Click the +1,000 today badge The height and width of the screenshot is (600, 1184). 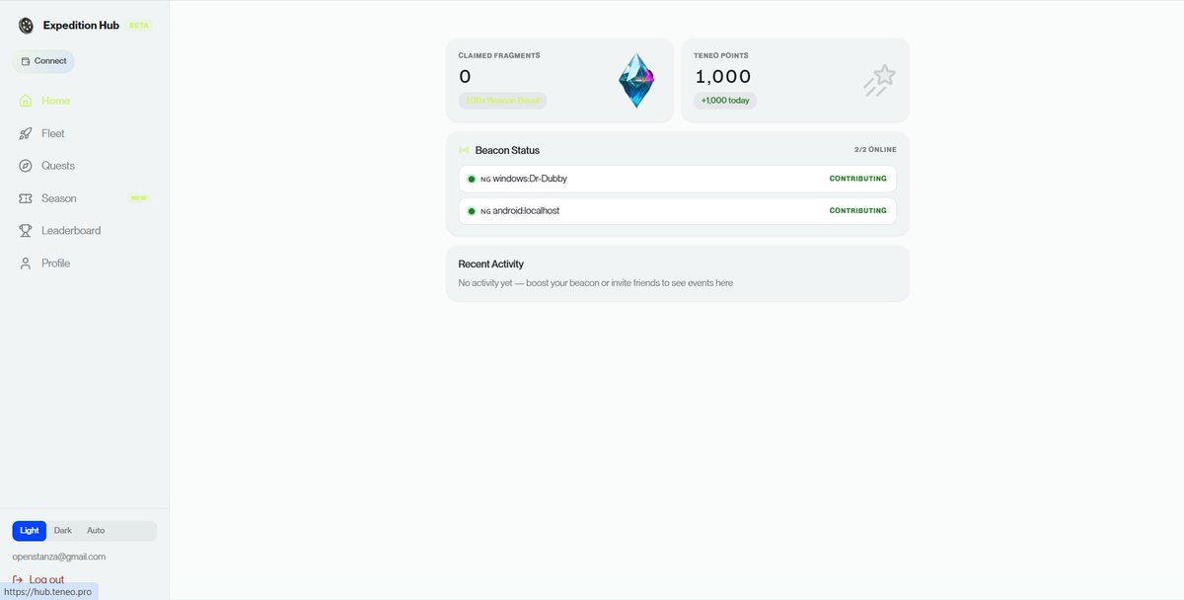tap(725, 101)
